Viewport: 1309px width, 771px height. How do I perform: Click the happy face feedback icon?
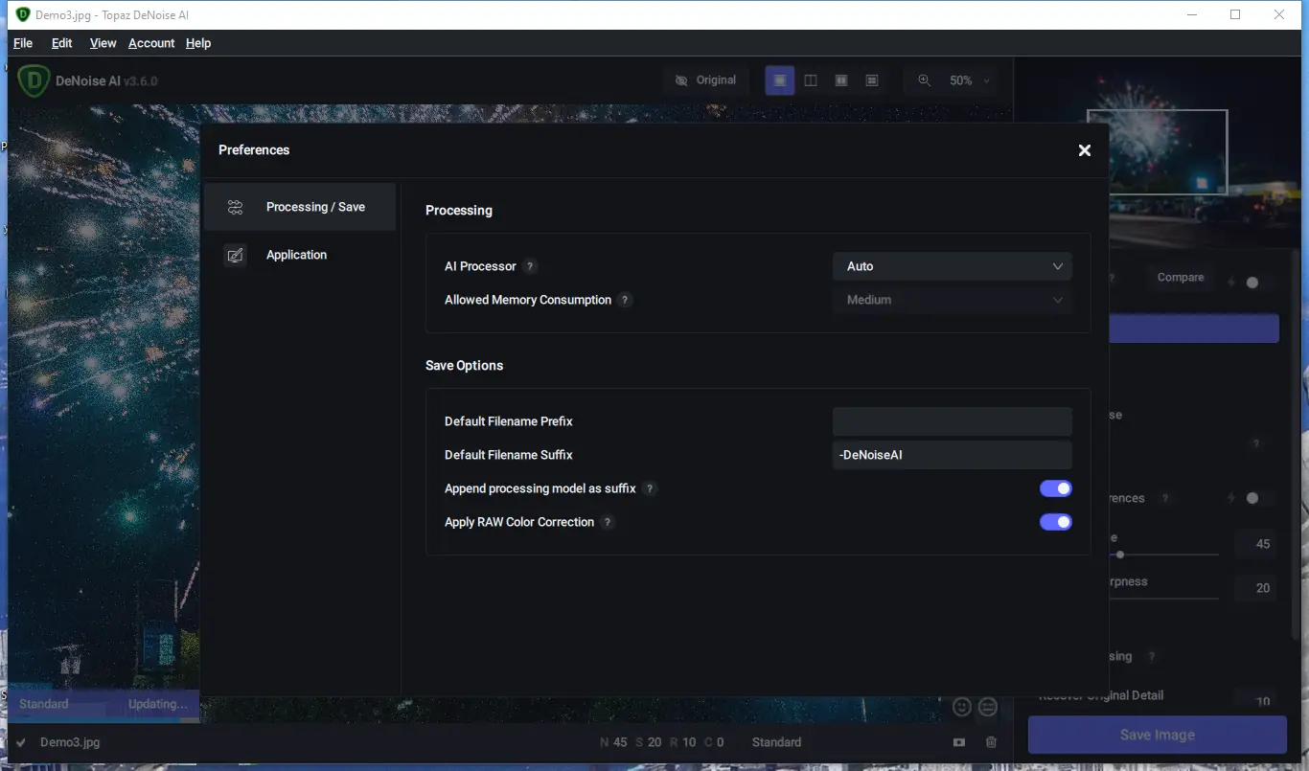click(x=962, y=707)
